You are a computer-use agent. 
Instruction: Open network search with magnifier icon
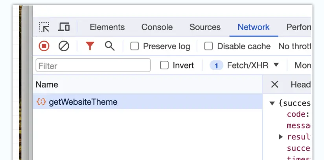pyautogui.click(x=110, y=47)
